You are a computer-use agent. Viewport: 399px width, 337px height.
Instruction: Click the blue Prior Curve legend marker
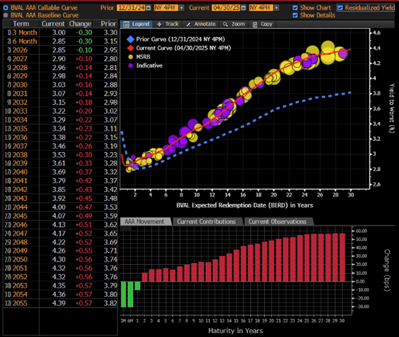129,39
